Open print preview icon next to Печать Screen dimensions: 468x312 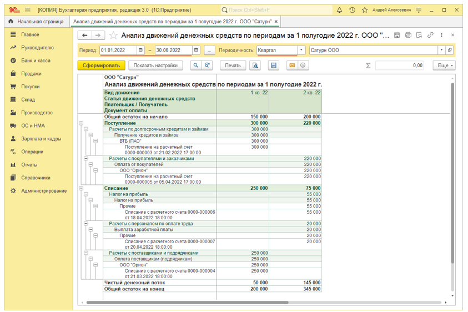255,66
